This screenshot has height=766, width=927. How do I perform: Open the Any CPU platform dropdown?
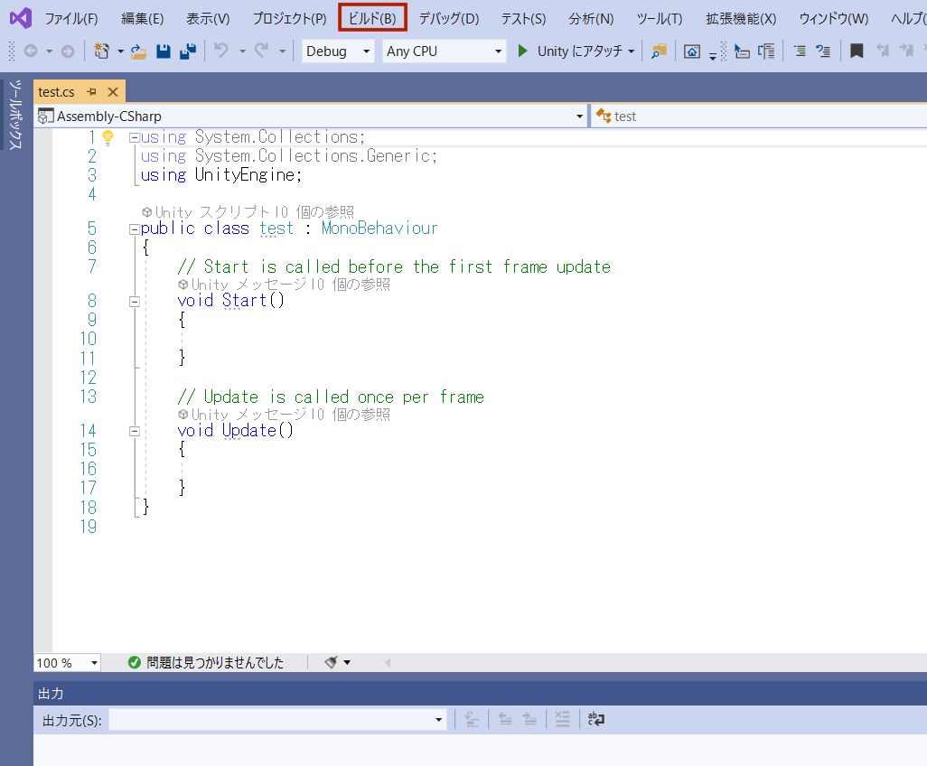(444, 51)
